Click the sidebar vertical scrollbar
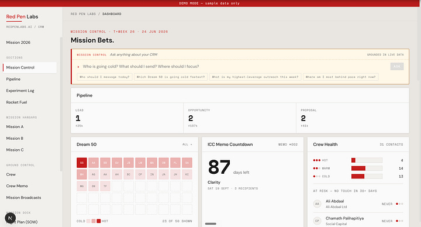Screen dimensions: 421x227 pyautogui.click(x=61, y=104)
